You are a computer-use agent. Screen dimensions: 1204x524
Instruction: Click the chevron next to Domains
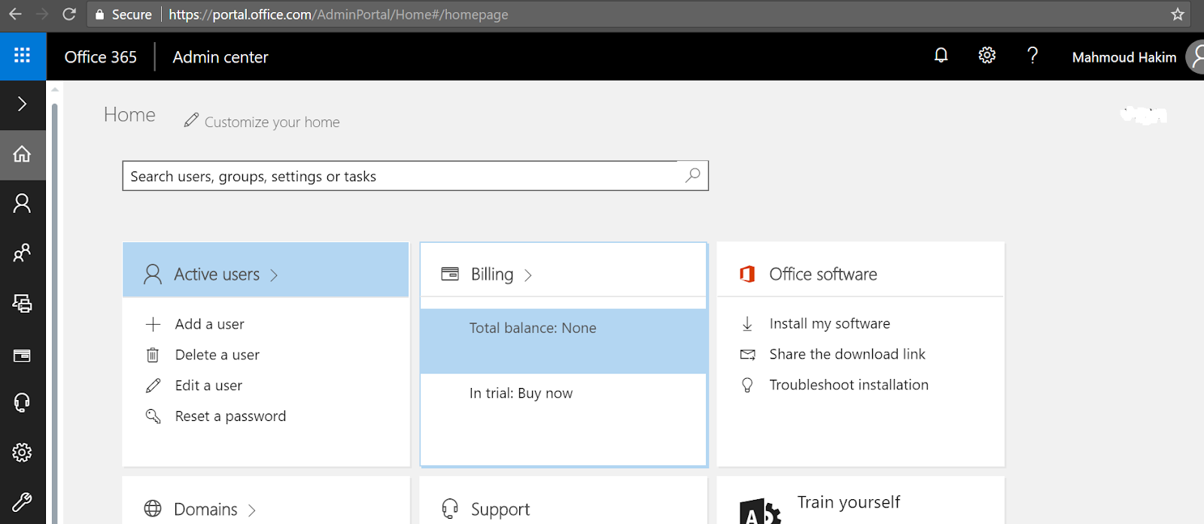pos(252,510)
